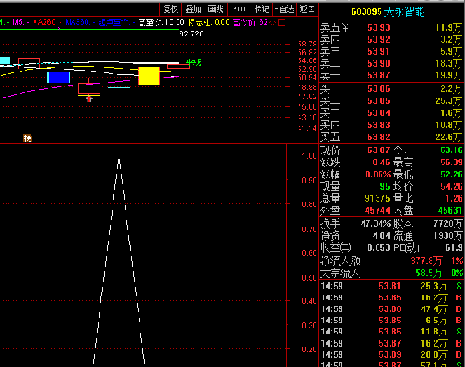
Task: Select the 卖五 ask price row
Action: point(392,28)
